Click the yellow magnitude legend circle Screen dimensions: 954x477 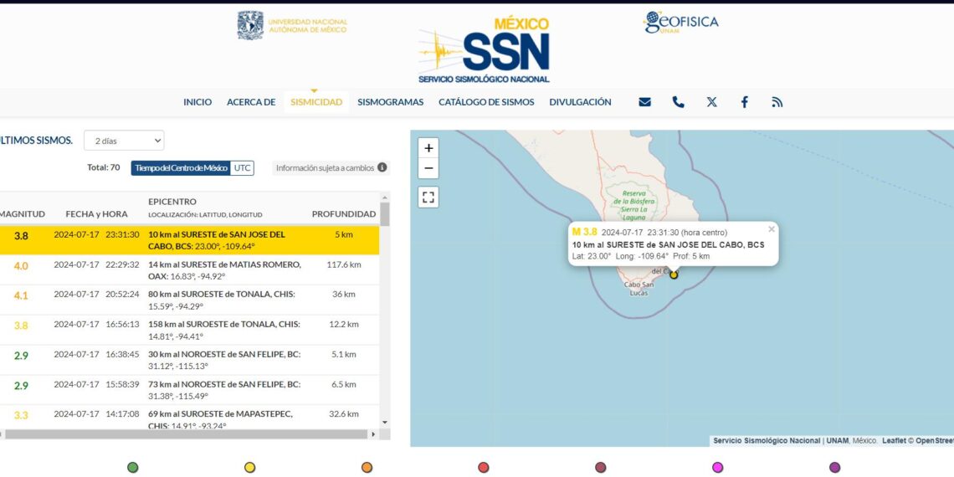point(249,467)
